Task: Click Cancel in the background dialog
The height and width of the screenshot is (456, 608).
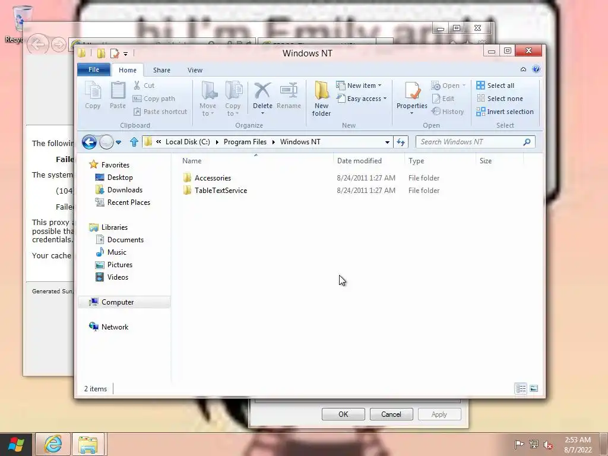Action: pos(391,414)
